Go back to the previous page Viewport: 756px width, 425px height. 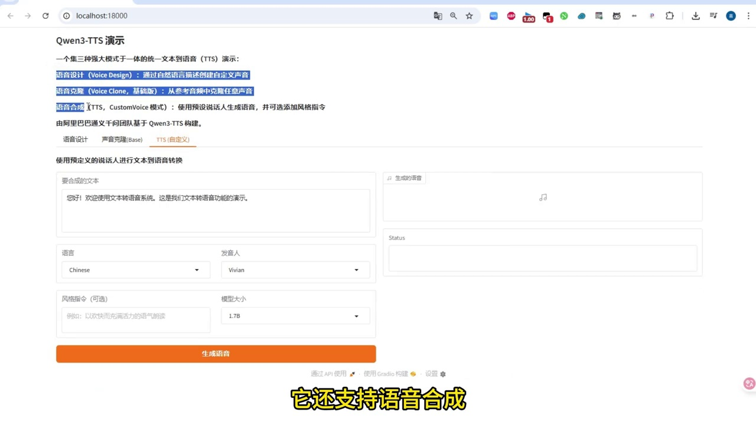[x=11, y=16]
